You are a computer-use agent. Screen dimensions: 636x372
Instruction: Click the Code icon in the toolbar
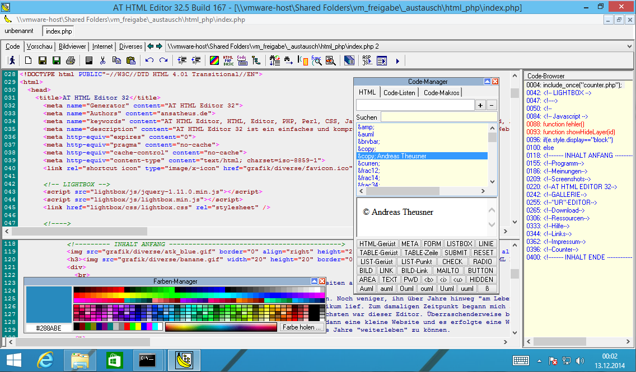click(x=242, y=61)
